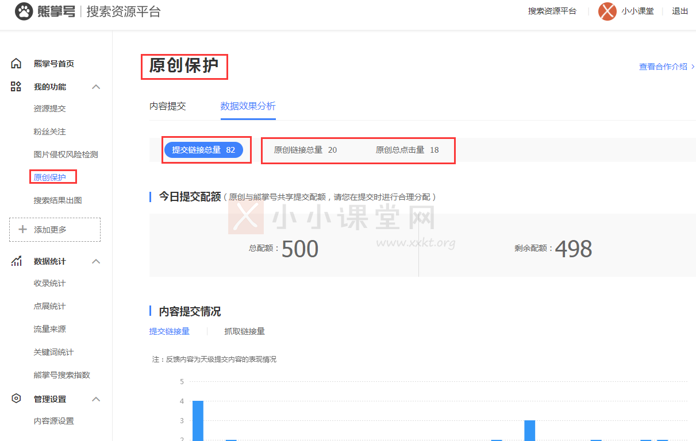Screen dimensions: 696x441
Task: Click 退出 to log out
Action: pyautogui.click(x=680, y=11)
